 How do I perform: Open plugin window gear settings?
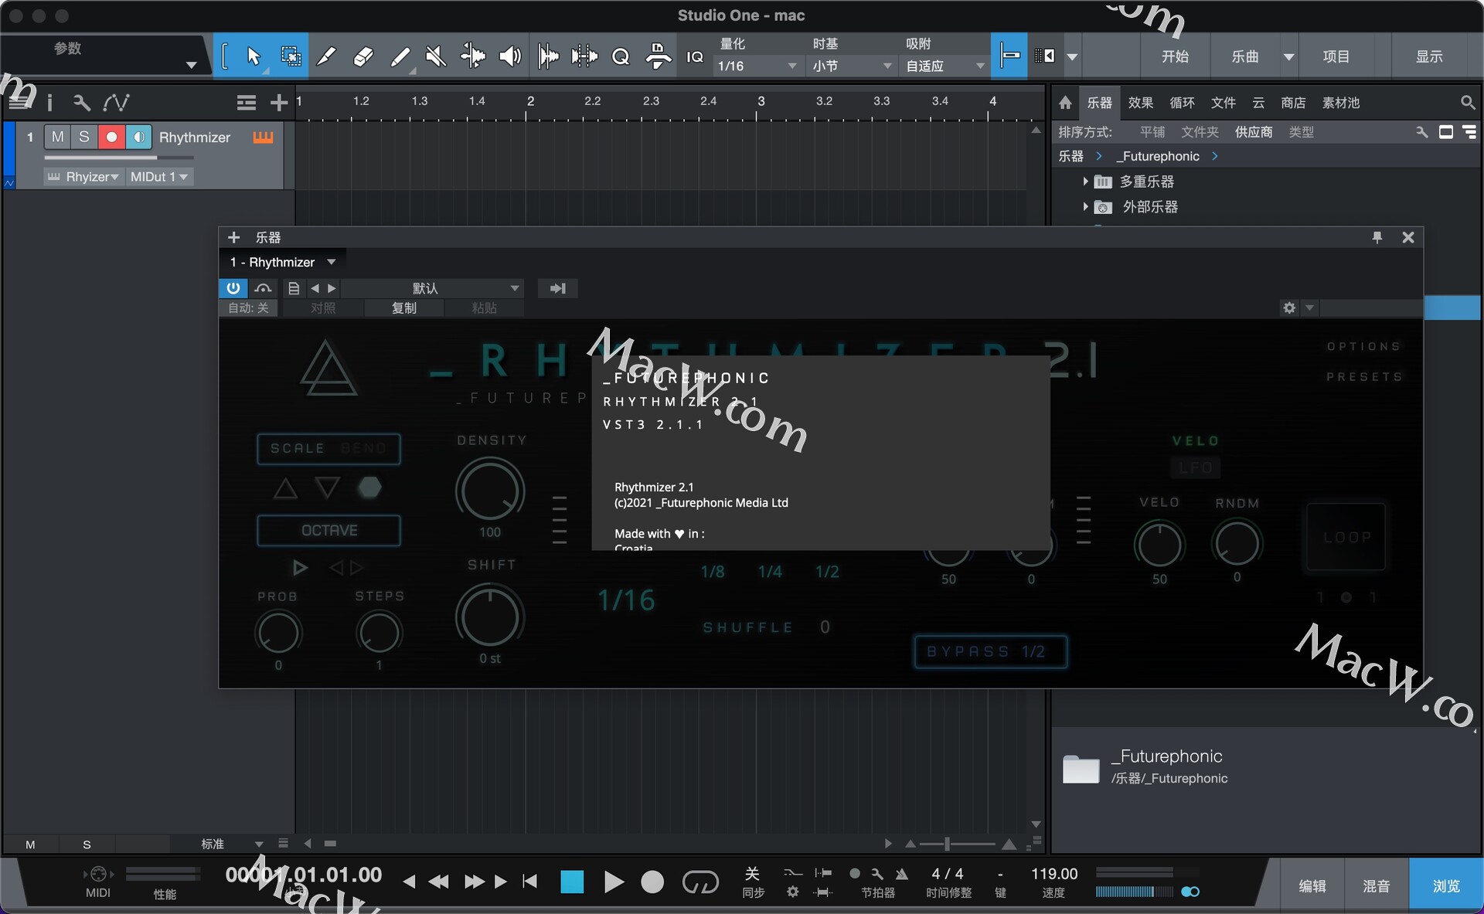(x=1289, y=307)
